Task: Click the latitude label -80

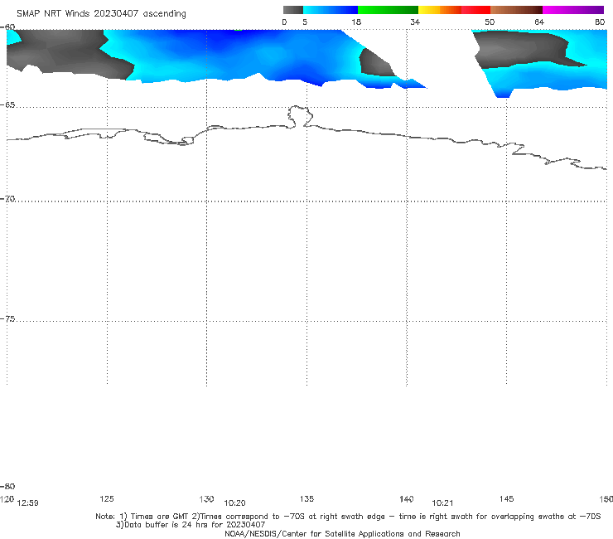Action: point(7,486)
